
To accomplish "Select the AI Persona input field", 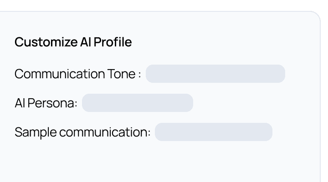I will click(x=137, y=103).
